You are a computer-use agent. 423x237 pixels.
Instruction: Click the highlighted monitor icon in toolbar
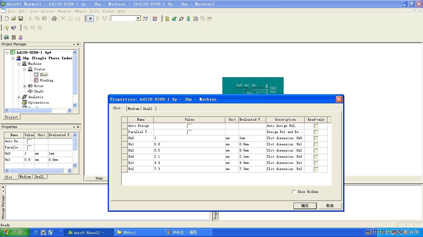(x=90, y=19)
